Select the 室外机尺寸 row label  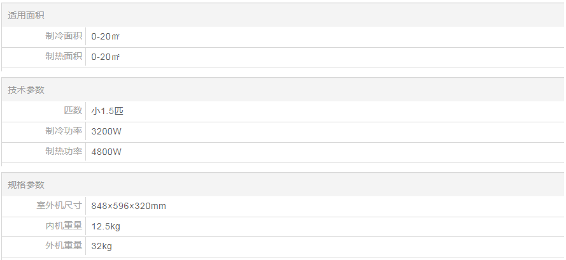coord(59,206)
